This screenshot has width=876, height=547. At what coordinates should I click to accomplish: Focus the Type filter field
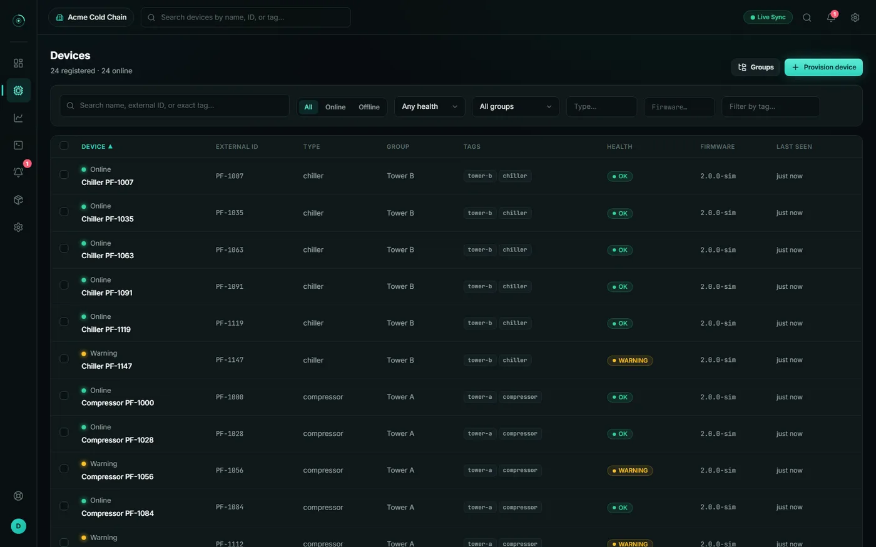[601, 106]
